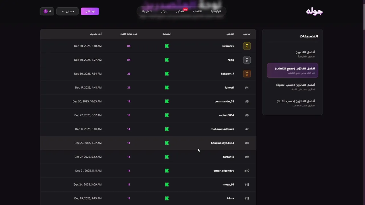Image resolution: width=365 pixels, height=205 pixels.
Task: Click the ابدأ الآن button
Action: tap(90, 11)
